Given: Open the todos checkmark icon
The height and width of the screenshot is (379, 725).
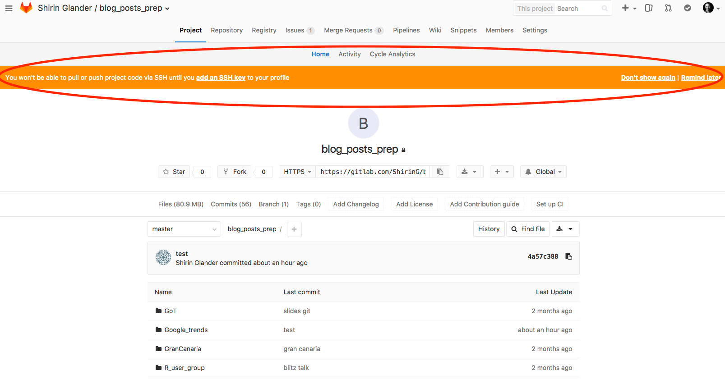Looking at the screenshot, I should pos(688,8).
